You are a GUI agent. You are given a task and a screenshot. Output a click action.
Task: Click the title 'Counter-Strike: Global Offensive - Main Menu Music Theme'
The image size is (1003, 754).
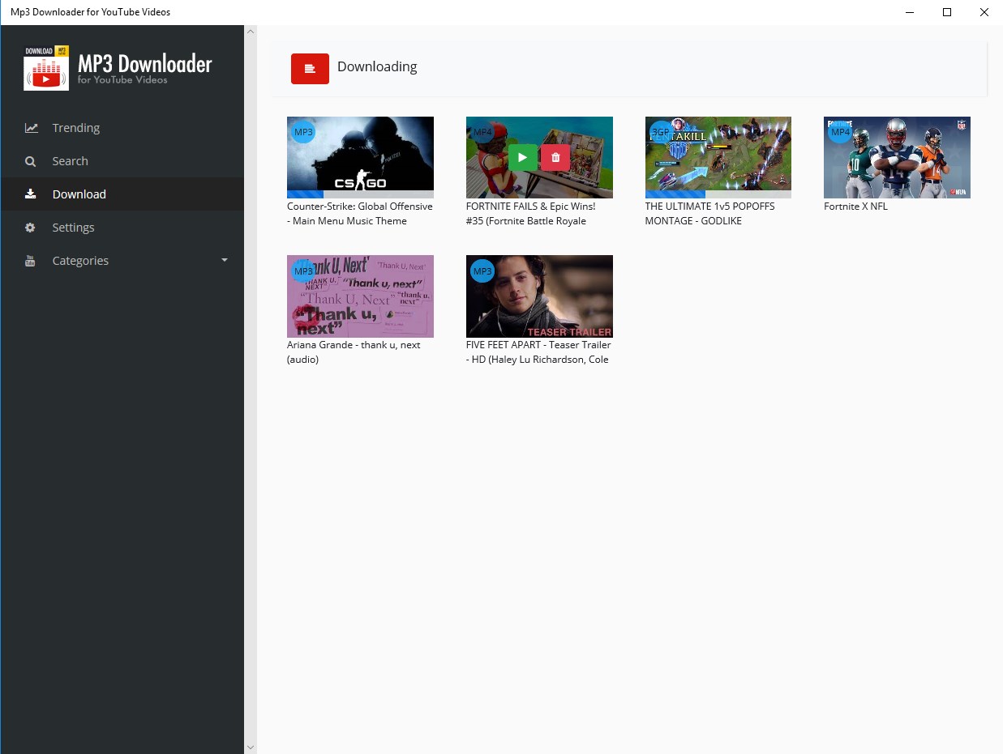[360, 214]
